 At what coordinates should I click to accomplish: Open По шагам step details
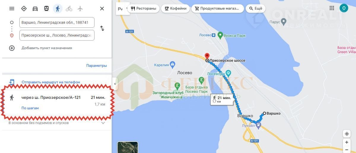click(30, 108)
